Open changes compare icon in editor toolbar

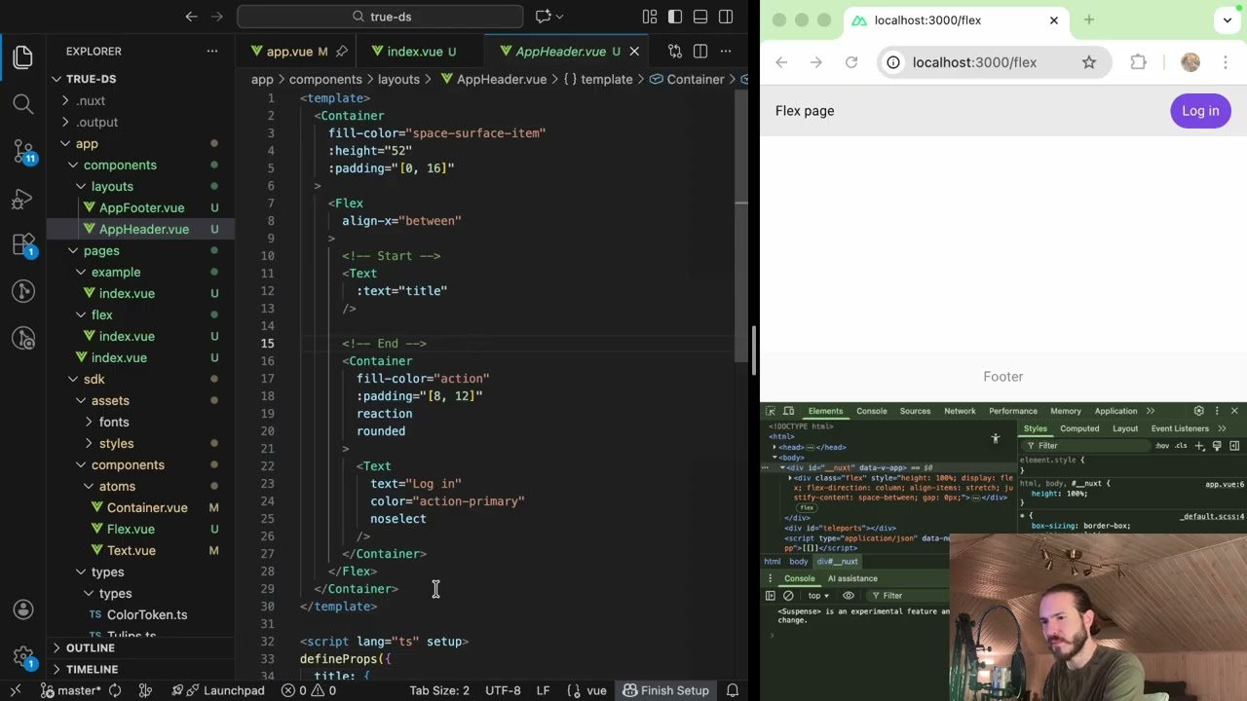click(674, 52)
